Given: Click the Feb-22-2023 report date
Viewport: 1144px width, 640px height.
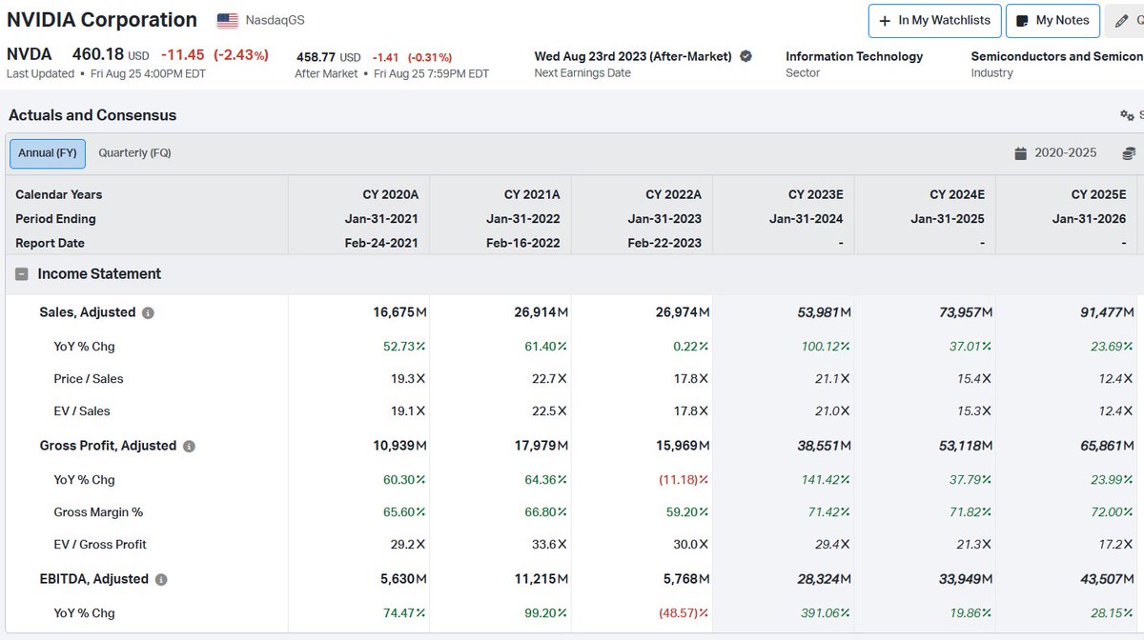Looking at the screenshot, I should click(664, 243).
